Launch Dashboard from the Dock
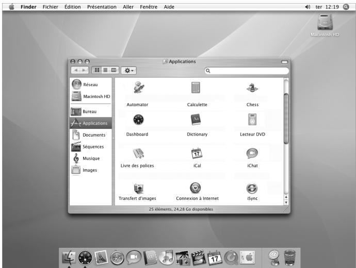 pyautogui.click(x=85, y=258)
